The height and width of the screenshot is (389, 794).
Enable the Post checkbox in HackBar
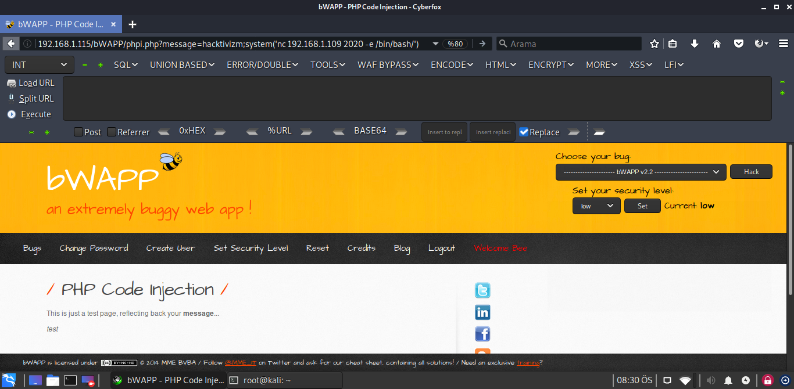tap(78, 132)
